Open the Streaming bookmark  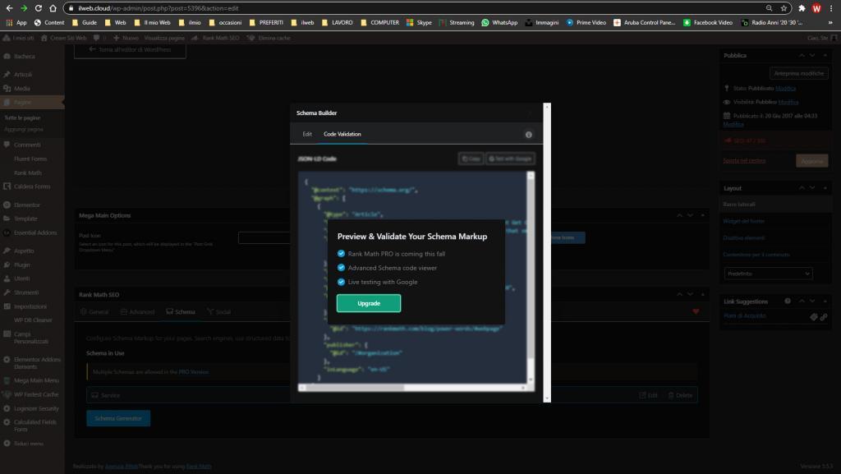pyautogui.click(x=457, y=22)
